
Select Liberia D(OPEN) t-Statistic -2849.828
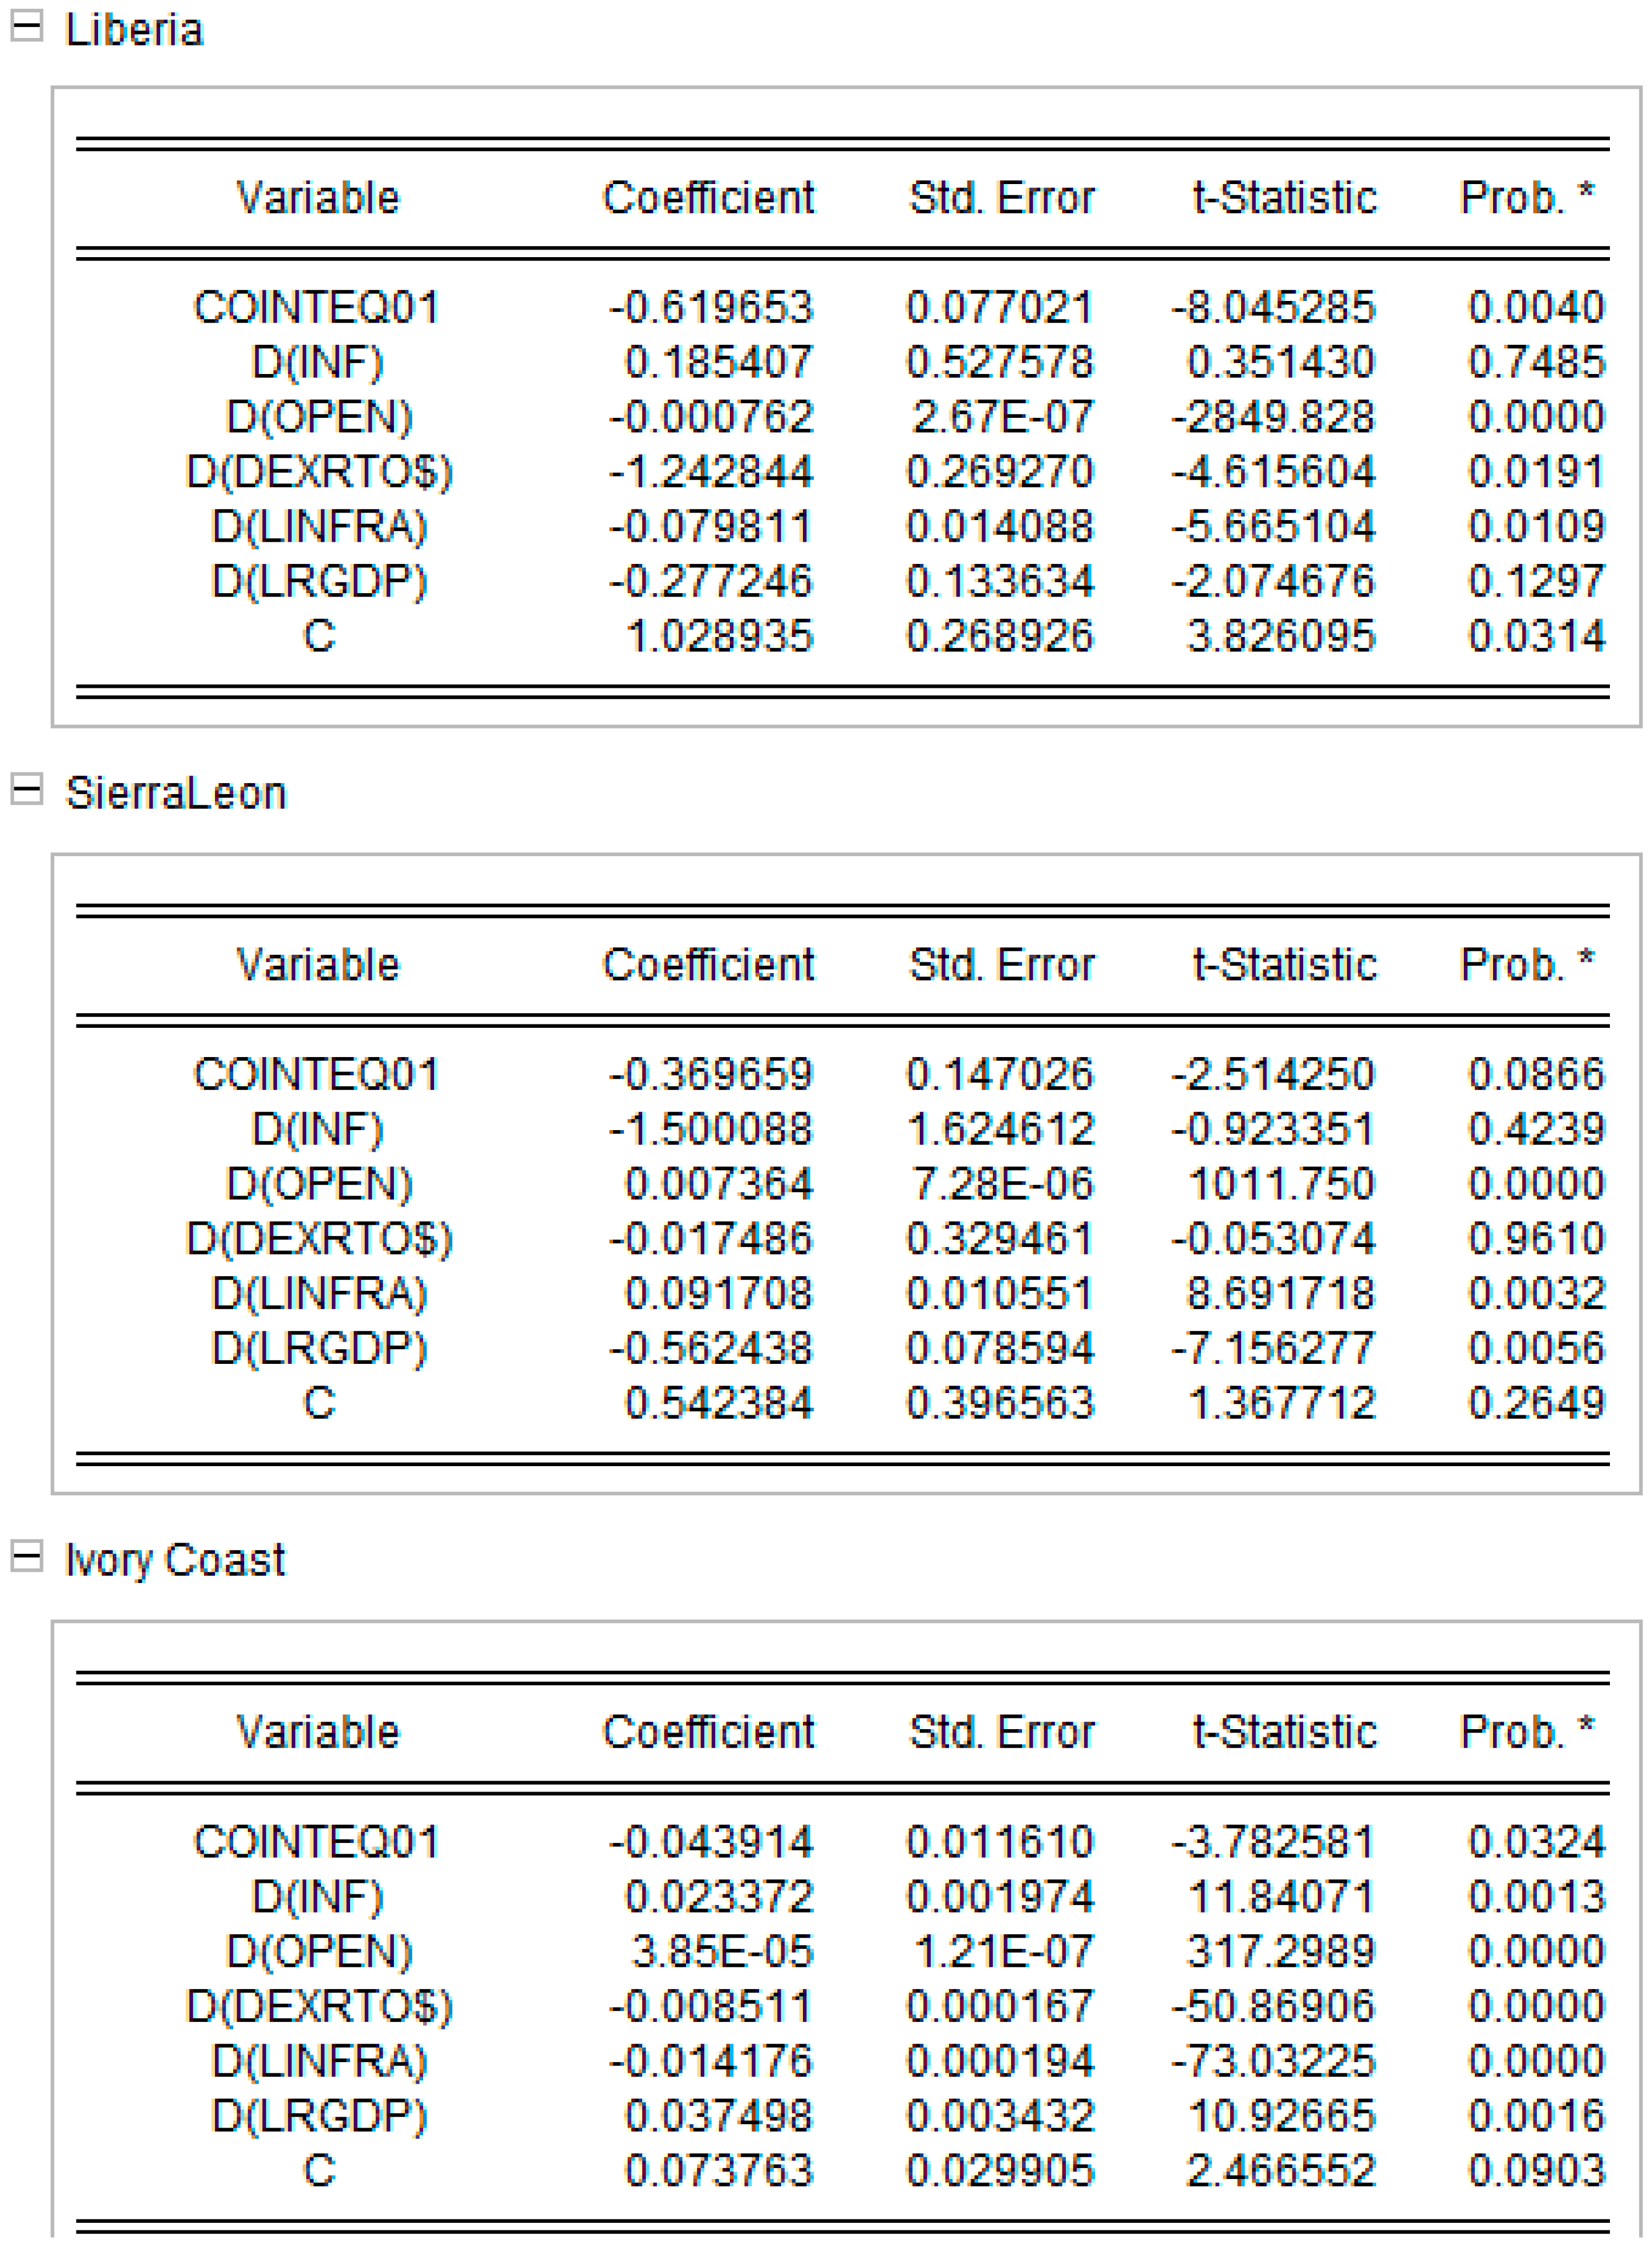[1273, 417]
